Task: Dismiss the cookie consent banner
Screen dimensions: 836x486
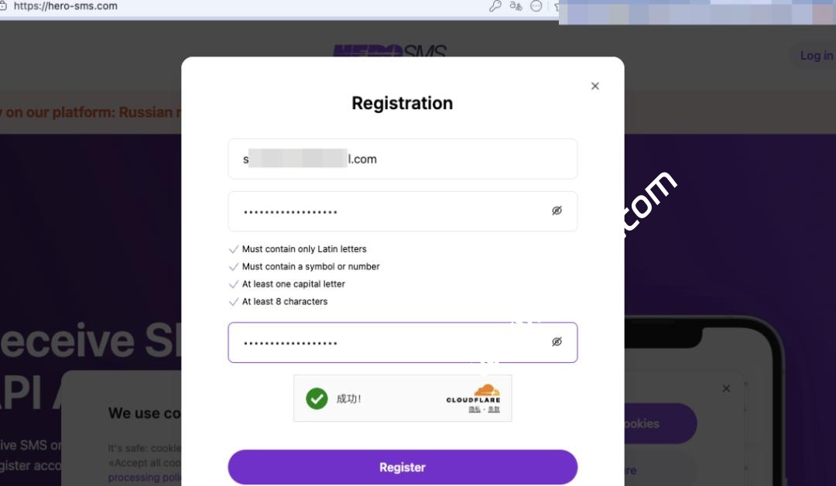Action: 726,388
